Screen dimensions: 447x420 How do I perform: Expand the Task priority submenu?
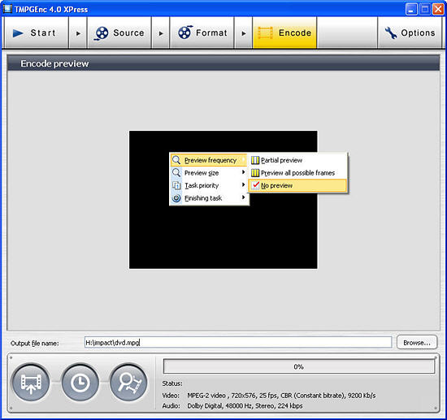[209, 185]
